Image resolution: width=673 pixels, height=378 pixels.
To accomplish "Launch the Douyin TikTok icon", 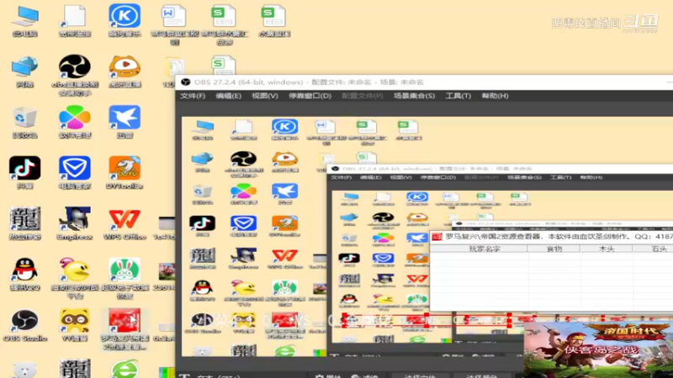I will [25, 173].
